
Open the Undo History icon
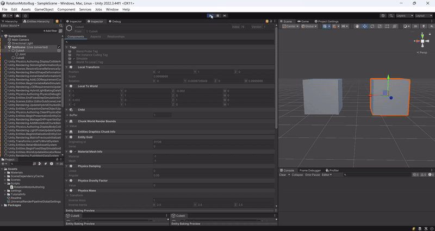384,16
